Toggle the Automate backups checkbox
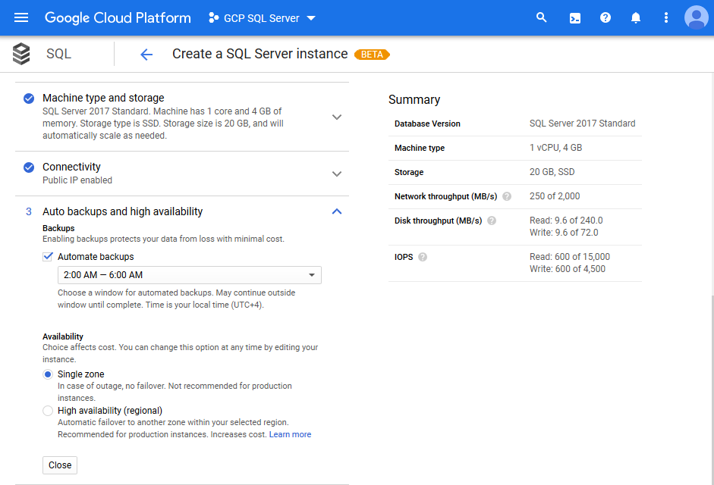This screenshot has width=714, height=485. [48, 257]
